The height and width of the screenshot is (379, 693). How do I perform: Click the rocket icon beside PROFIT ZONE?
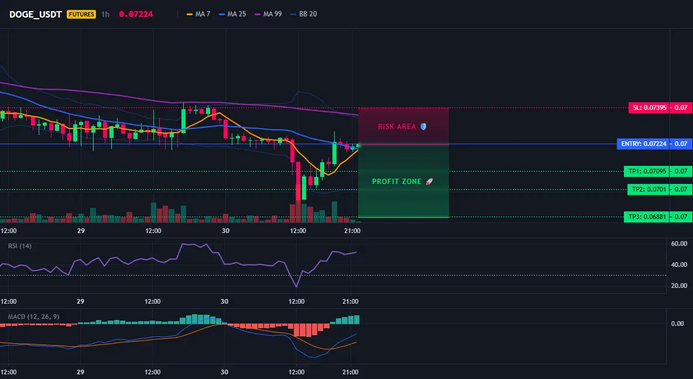click(x=429, y=182)
